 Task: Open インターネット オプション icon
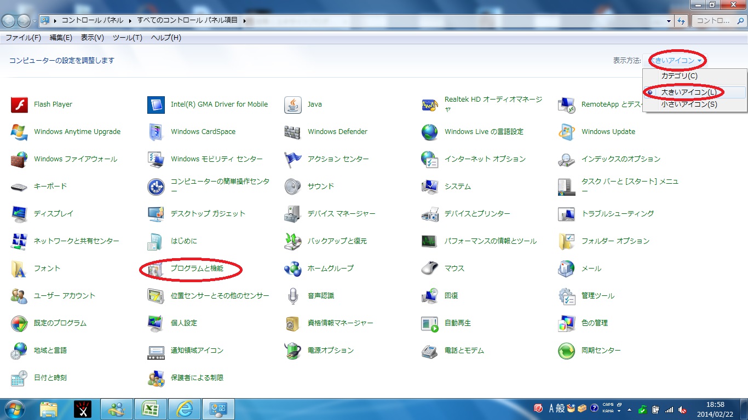tap(430, 159)
